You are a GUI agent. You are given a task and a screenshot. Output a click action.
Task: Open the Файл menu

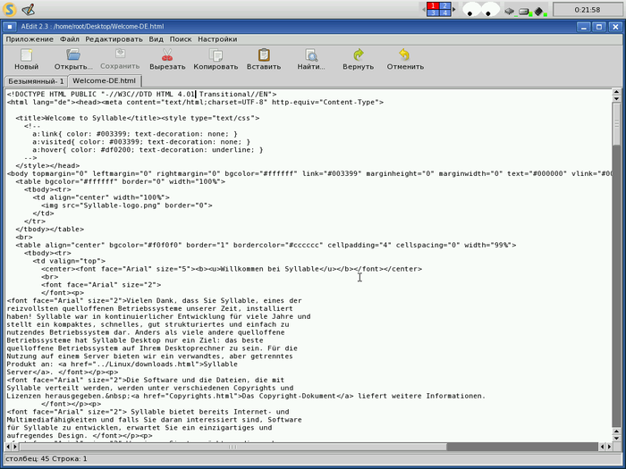[x=70, y=39]
